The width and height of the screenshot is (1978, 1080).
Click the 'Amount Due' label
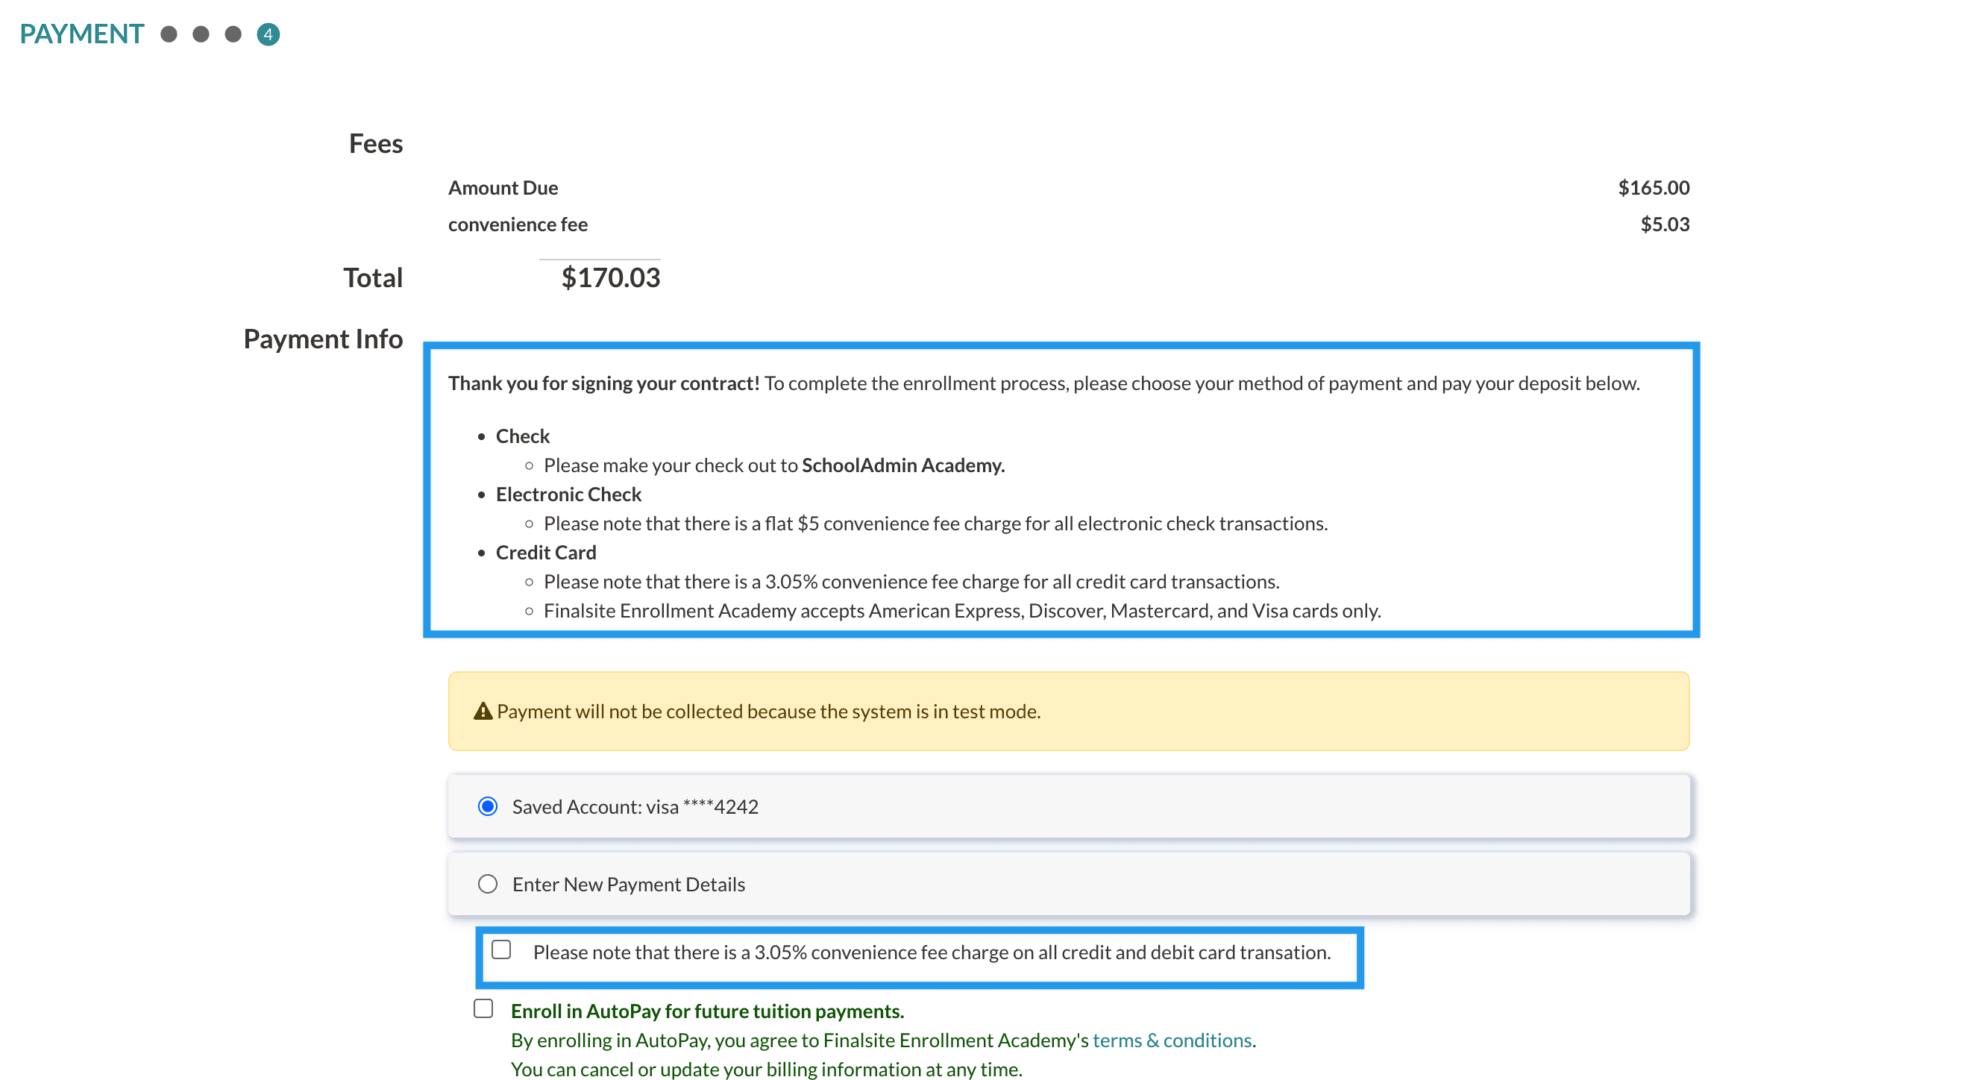coord(503,187)
